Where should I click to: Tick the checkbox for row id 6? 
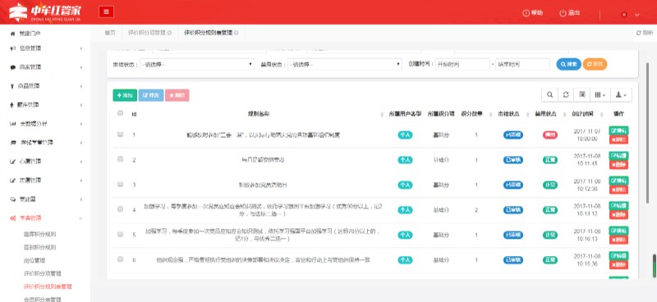[120, 259]
